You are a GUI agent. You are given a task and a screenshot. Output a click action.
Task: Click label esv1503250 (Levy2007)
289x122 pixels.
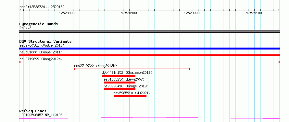pyautogui.click(x=124, y=79)
